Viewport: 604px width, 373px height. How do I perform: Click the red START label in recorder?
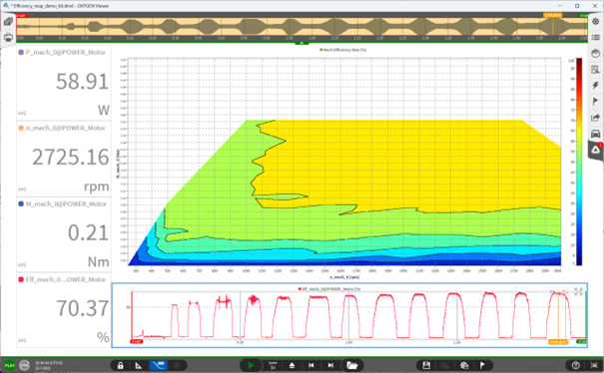tap(137, 342)
